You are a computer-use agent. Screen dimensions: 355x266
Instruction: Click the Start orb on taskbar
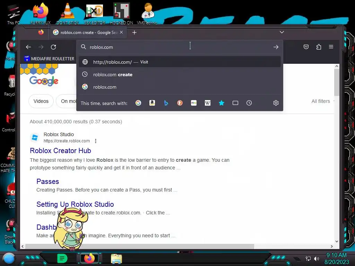(x=9, y=258)
